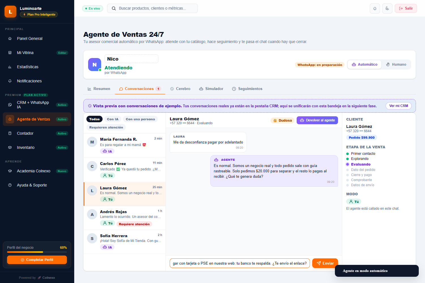The height and width of the screenshot is (283, 425).
Task: Click the sidebar Notificaciones bell icon
Action: [10, 81]
